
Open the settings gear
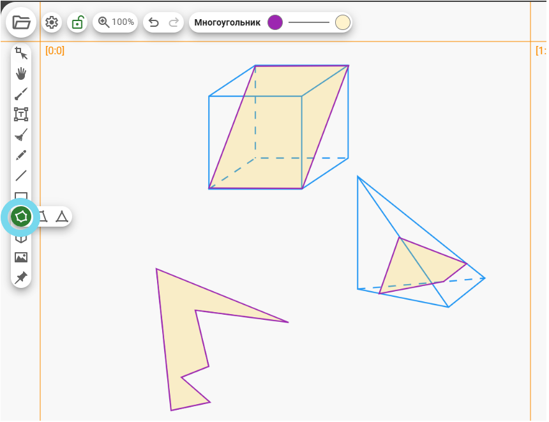click(52, 22)
